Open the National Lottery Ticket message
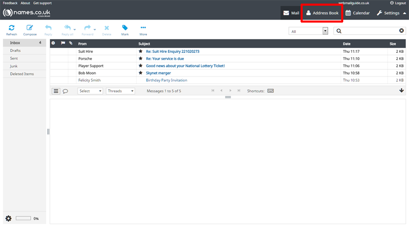Viewport: 409px width, 230px height. click(185, 66)
